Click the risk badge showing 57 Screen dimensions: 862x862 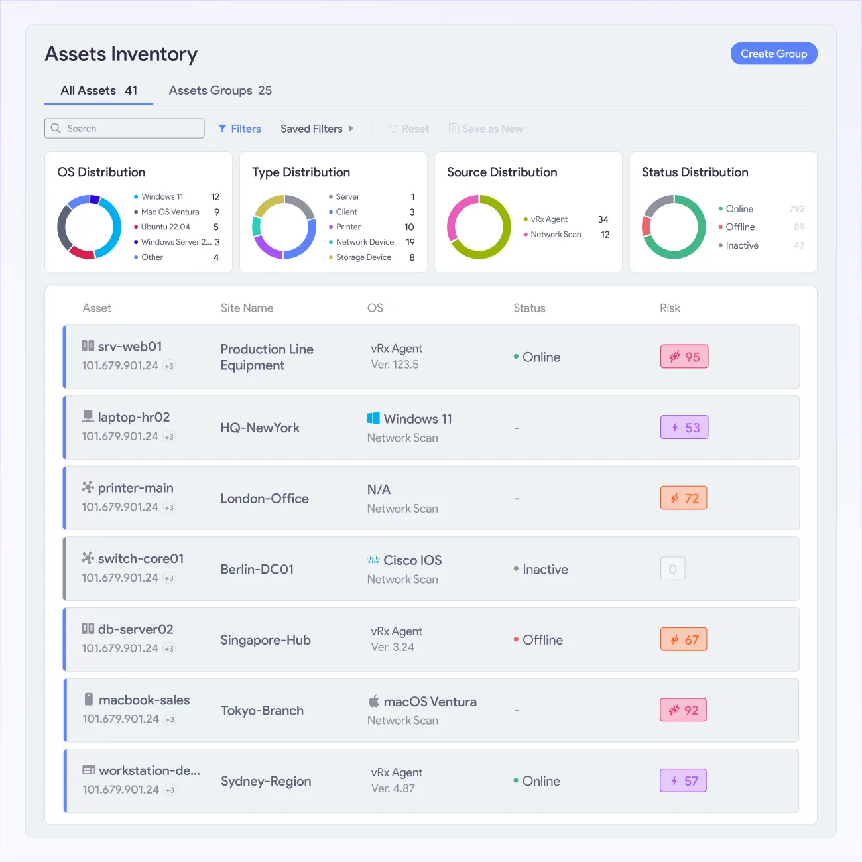tap(684, 780)
